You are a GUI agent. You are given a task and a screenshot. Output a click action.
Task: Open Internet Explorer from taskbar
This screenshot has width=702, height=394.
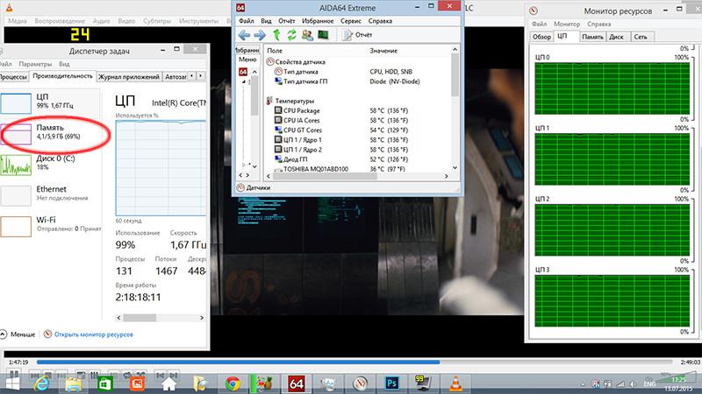42,383
